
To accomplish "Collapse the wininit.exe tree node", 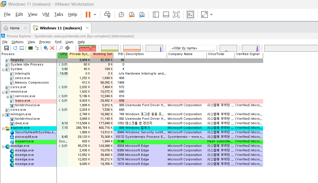I will (3, 92).
